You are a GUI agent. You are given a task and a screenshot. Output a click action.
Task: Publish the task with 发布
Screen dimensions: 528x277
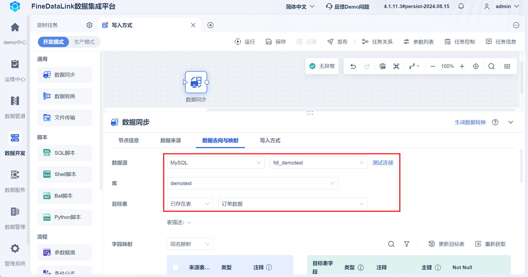[337, 42]
